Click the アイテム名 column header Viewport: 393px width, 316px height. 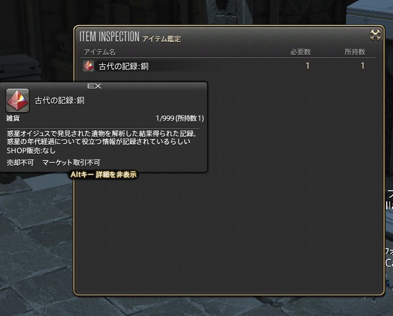coord(99,52)
